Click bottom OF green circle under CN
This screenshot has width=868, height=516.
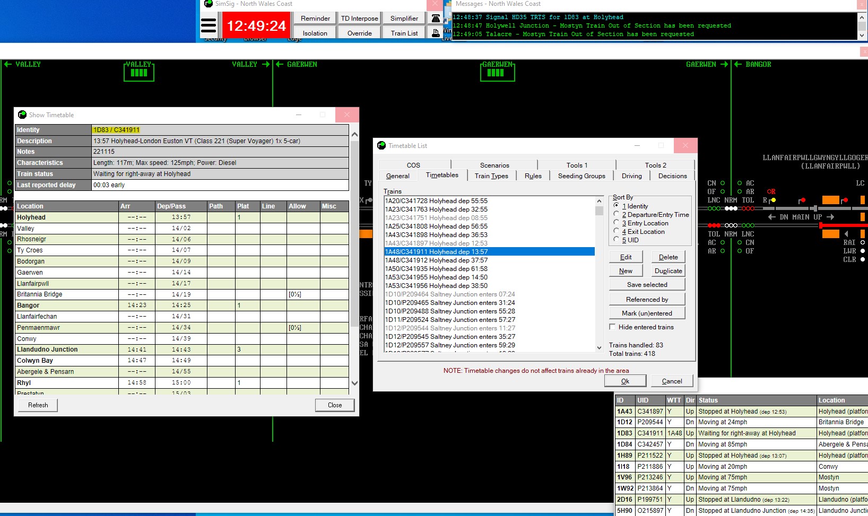point(740,251)
